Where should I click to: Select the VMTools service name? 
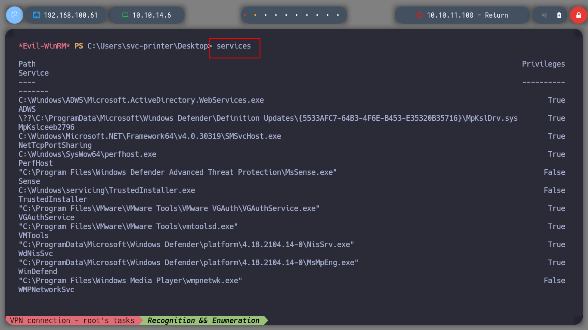(34, 235)
